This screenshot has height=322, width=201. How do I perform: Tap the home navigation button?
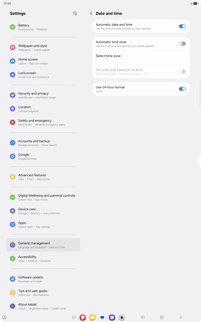coord(162,317)
